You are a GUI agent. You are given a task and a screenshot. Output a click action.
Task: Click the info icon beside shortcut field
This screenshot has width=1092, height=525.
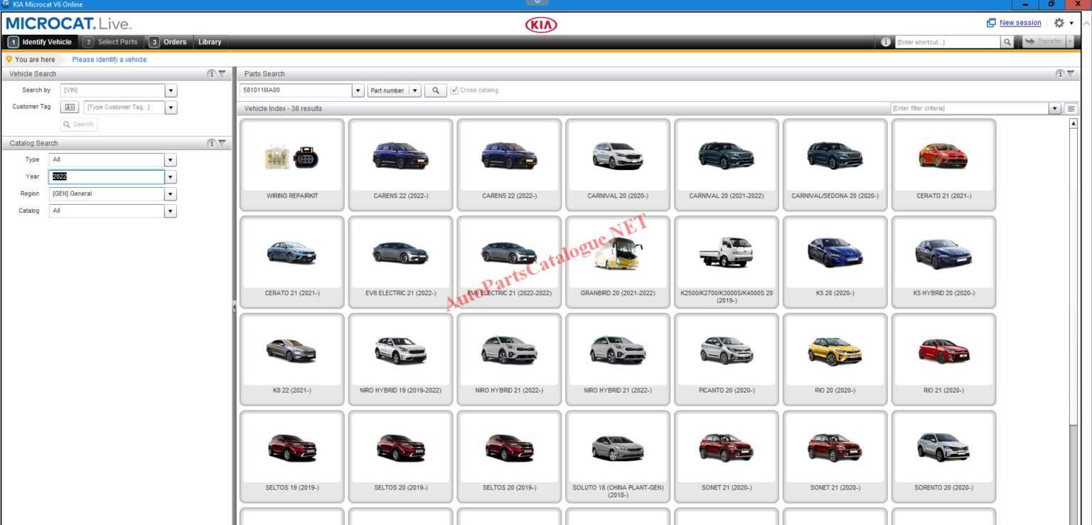[x=885, y=42]
